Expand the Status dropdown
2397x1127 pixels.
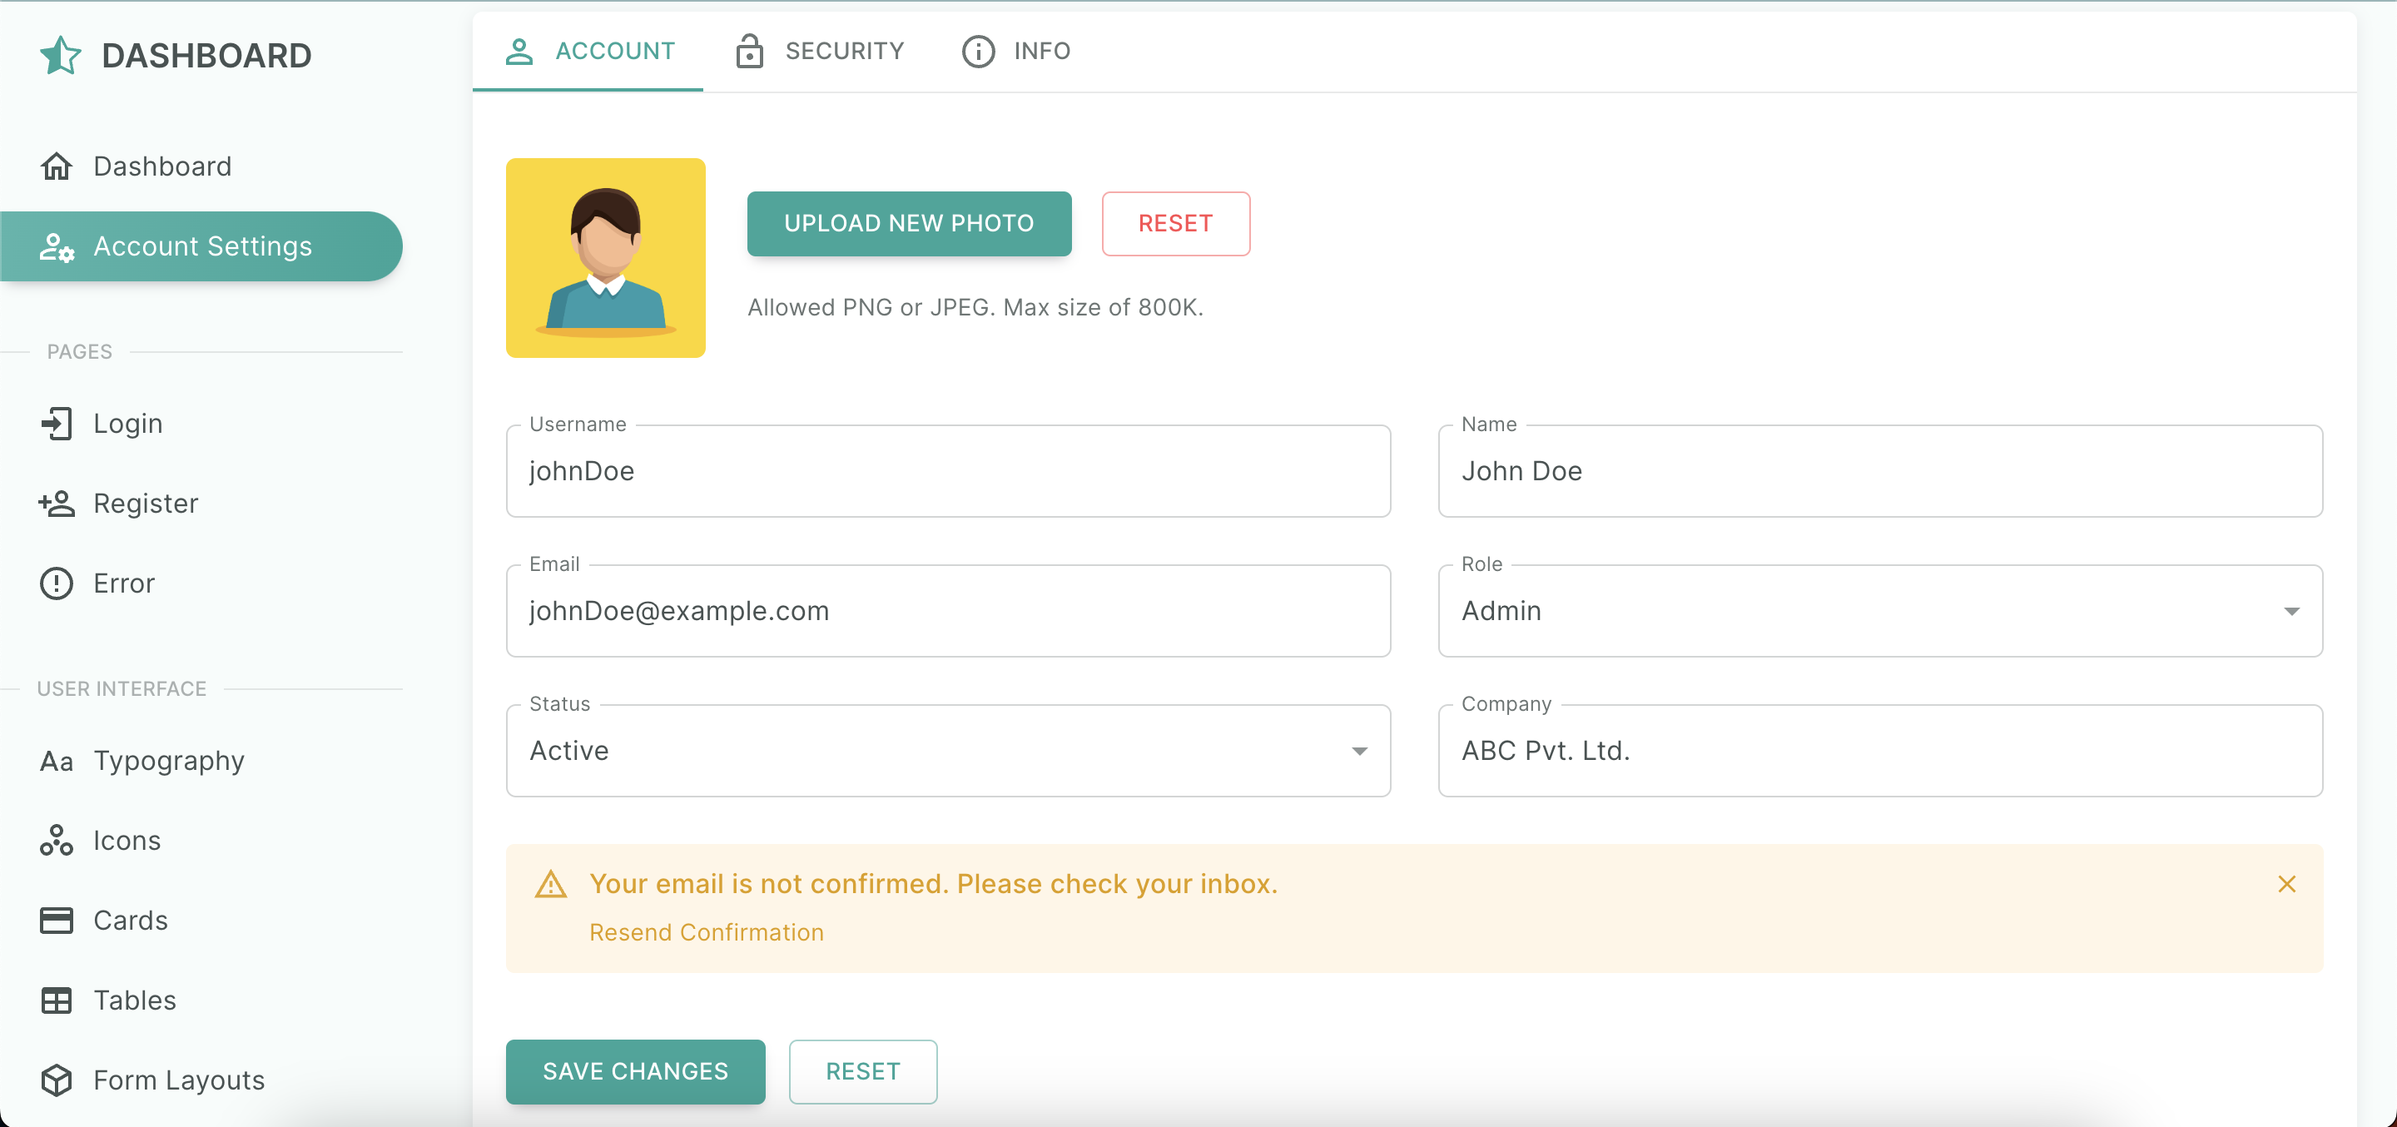point(1357,749)
